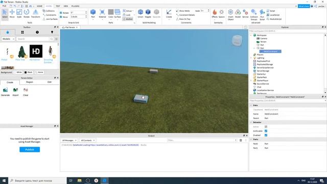The width and height of the screenshot is (327, 184).
Task: Click Import in Terrain Editor
Action: point(15,92)
